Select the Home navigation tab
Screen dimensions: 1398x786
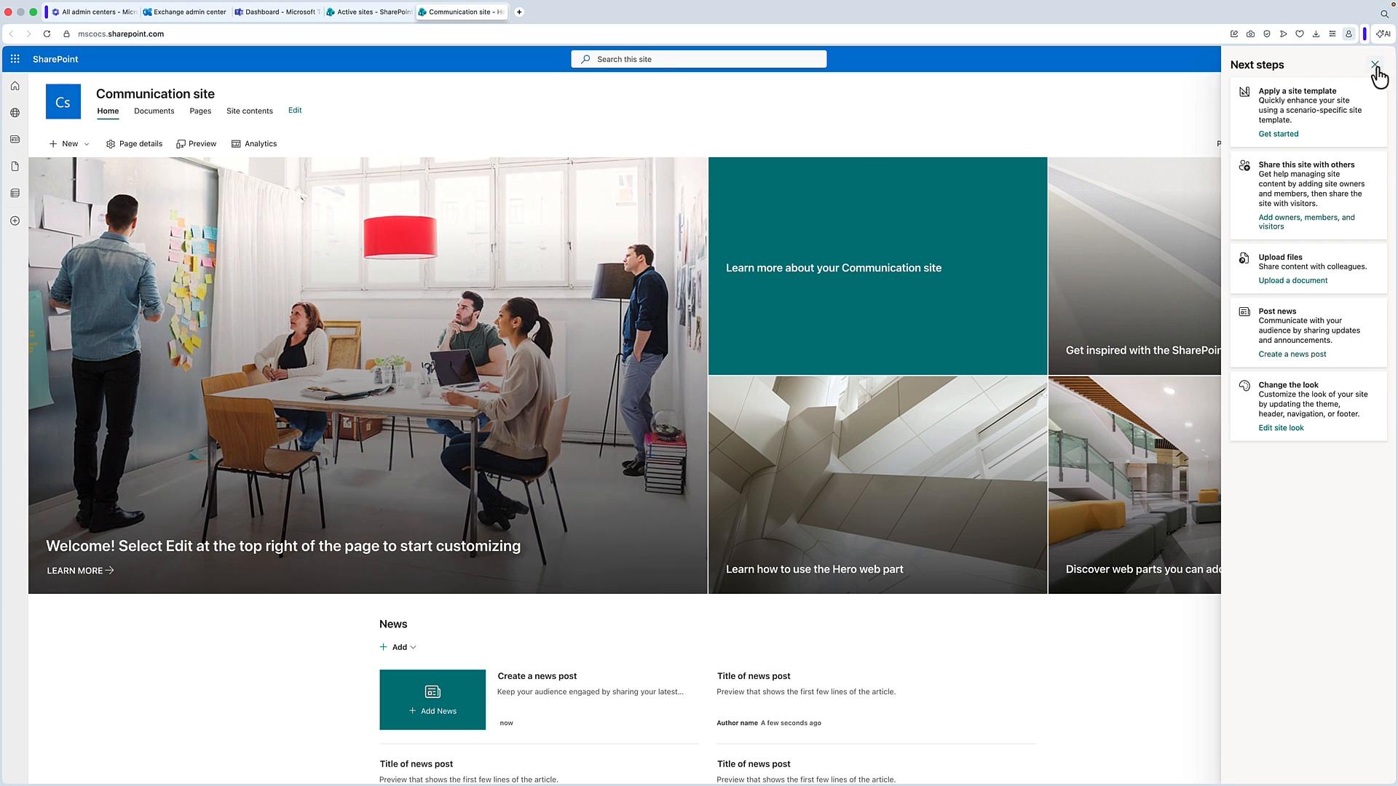(108, 111)
